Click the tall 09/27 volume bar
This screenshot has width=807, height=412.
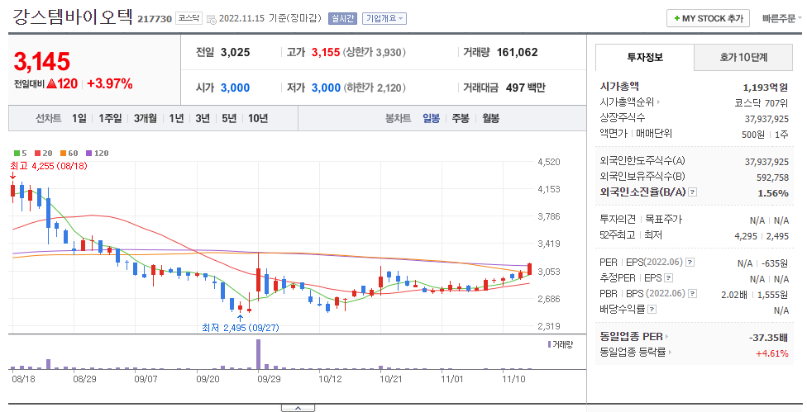[258, 354]
